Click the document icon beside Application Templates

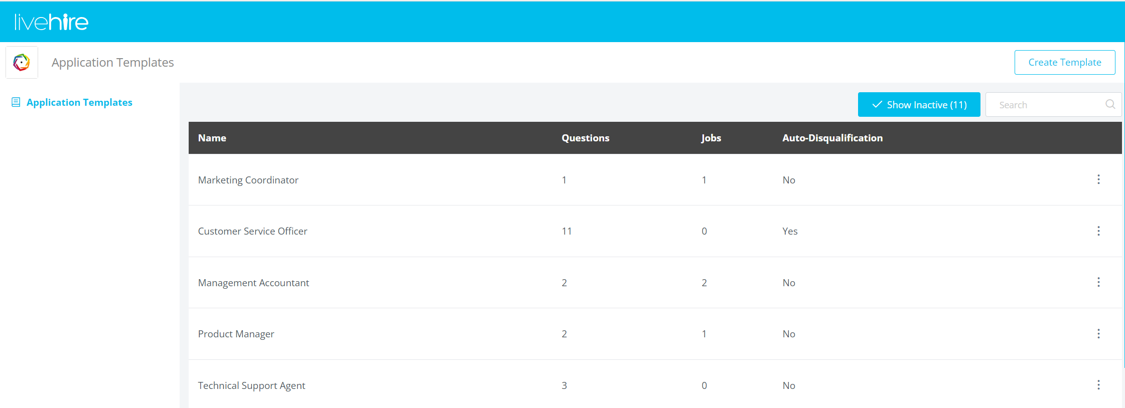point(16,102)
